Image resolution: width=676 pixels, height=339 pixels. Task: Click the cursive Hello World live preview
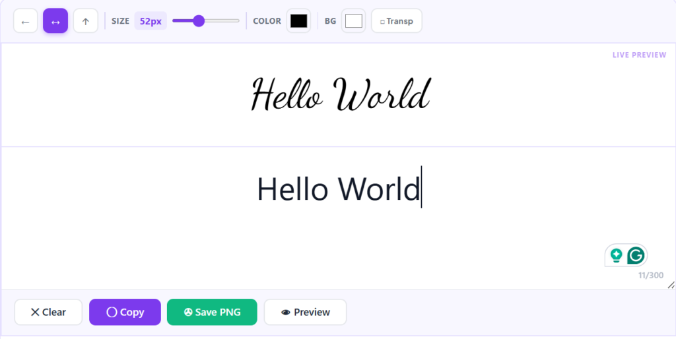tap(341, 94)
